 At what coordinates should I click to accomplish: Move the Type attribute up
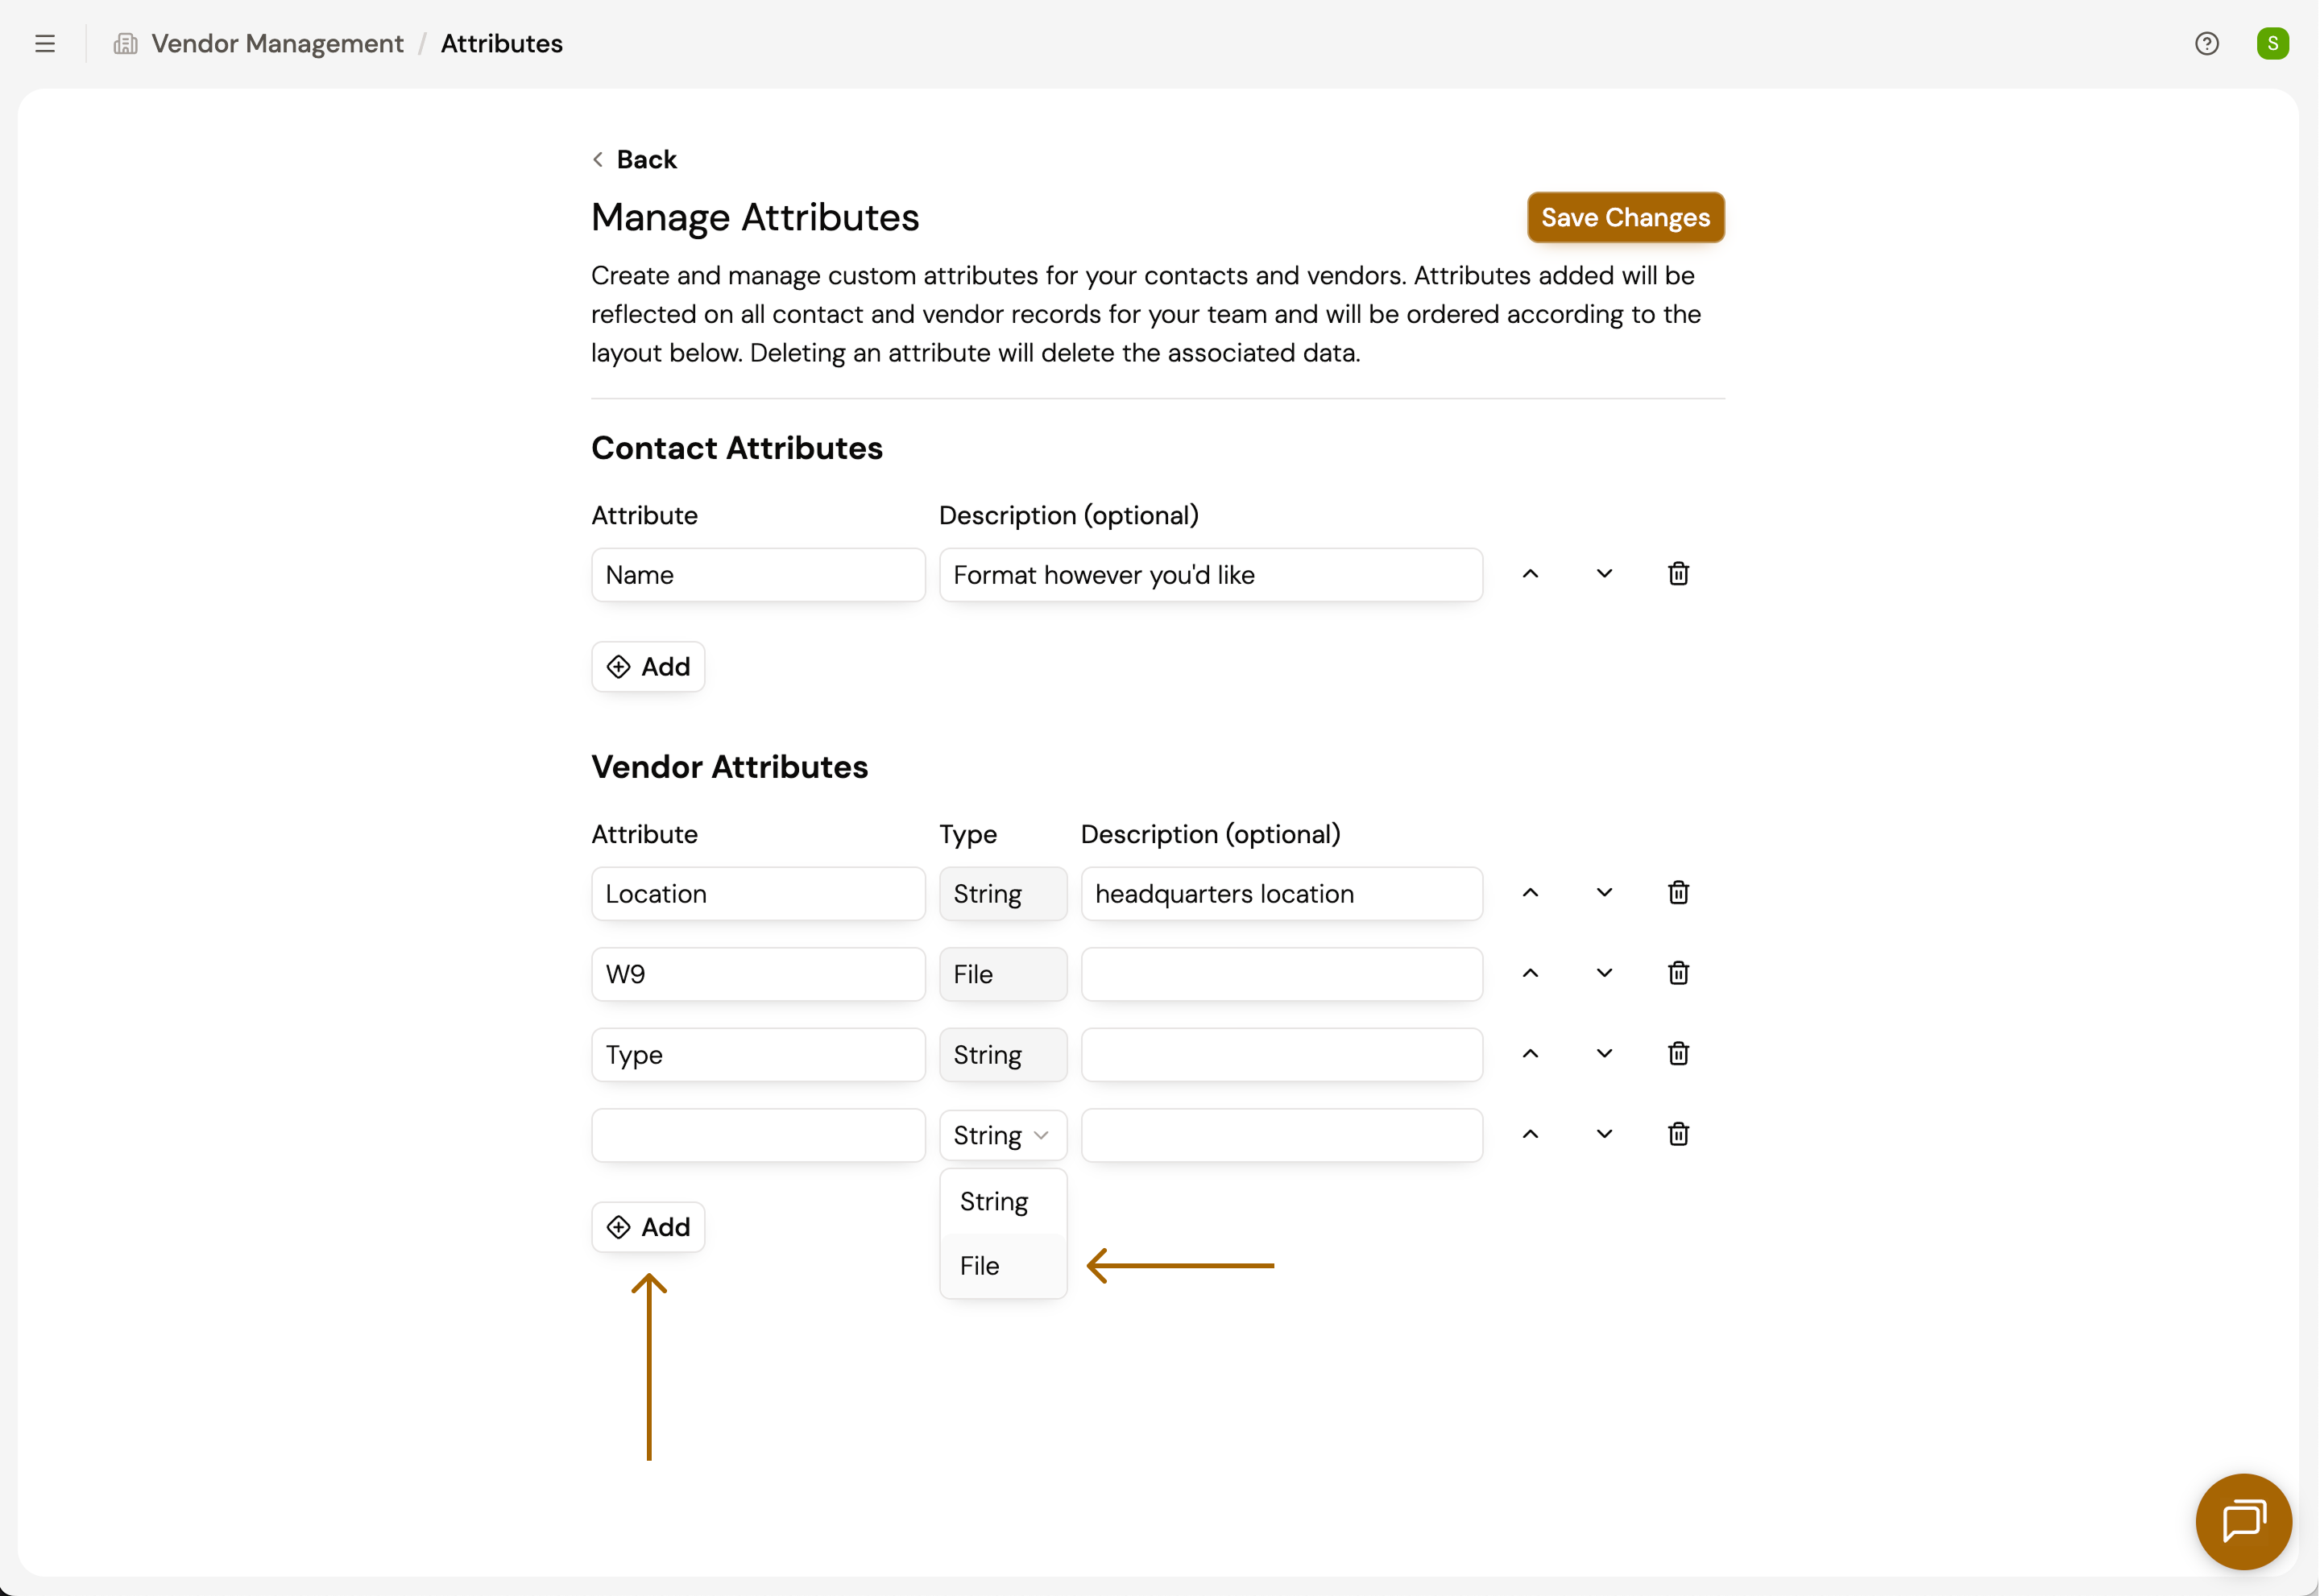coord(1530,1054)
